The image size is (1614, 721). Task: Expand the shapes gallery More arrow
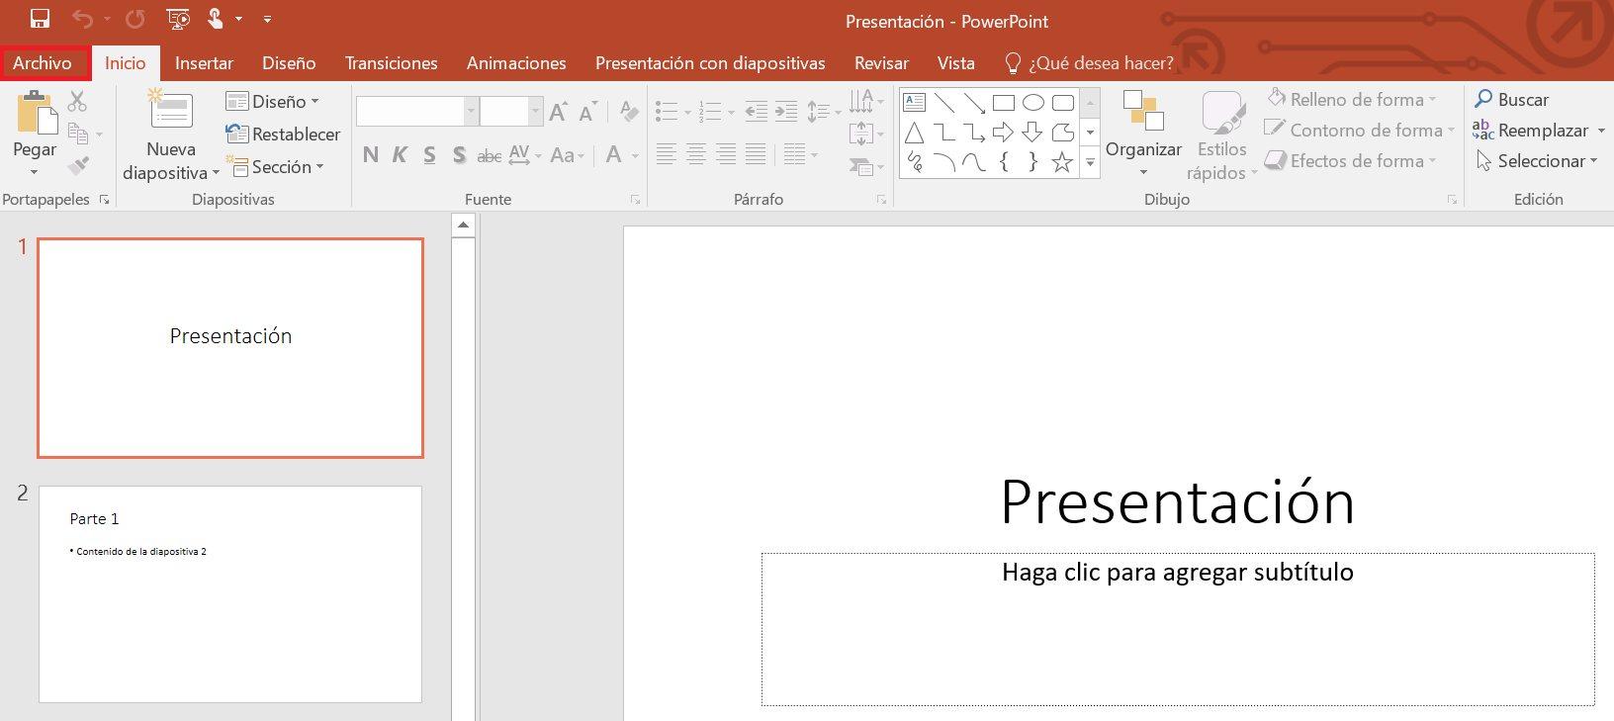point(1091,163)
